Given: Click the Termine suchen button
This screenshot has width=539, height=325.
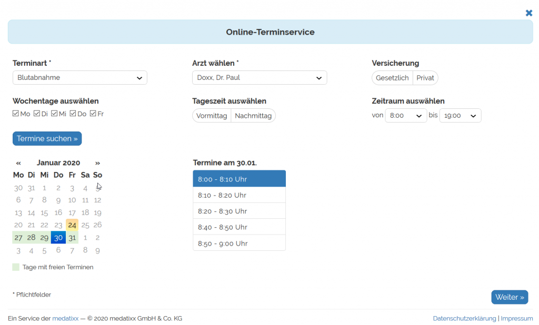Looking at the screenshot, I should 47,139.
